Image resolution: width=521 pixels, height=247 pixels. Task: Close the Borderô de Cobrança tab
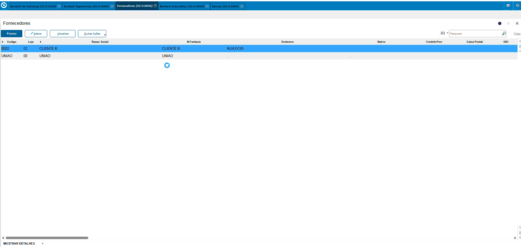click(x=59, y=6)
